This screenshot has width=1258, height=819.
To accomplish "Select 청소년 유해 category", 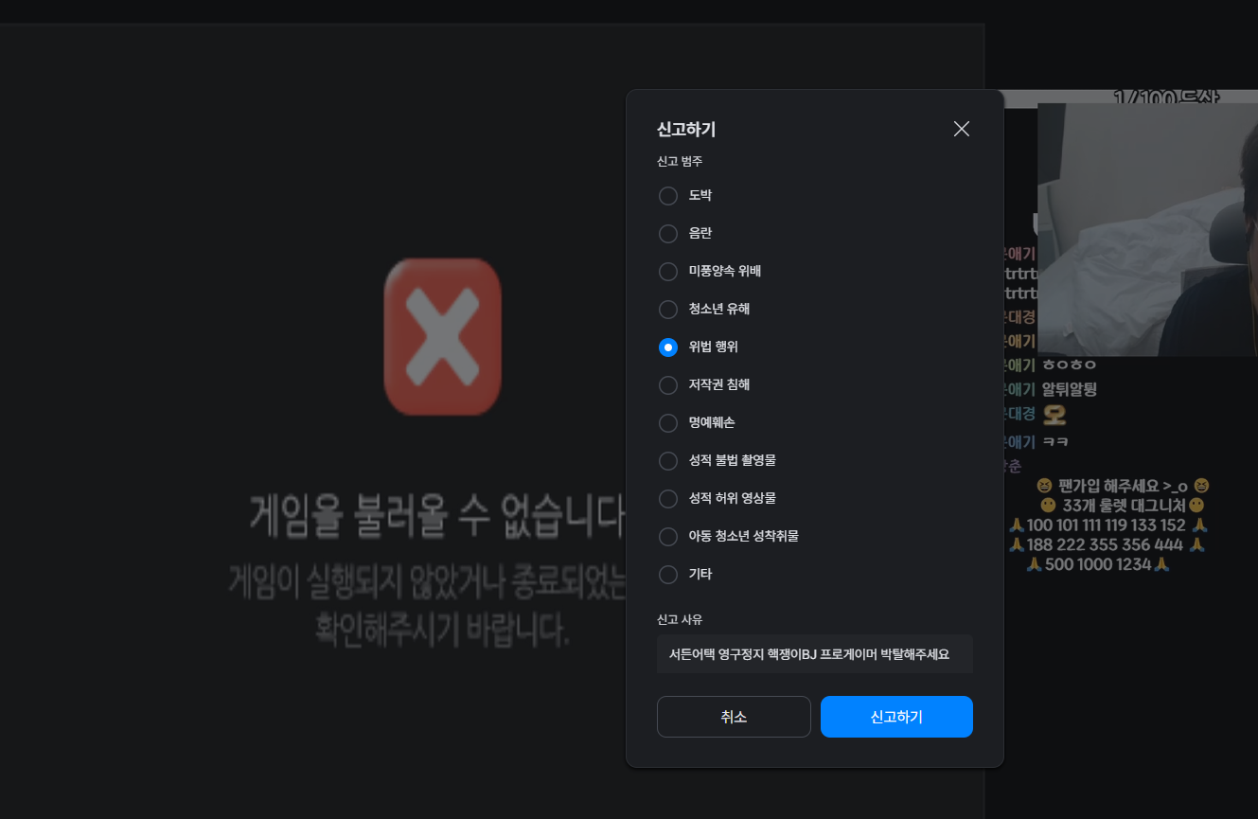I will pyautogui.click(x=668, y=310).
